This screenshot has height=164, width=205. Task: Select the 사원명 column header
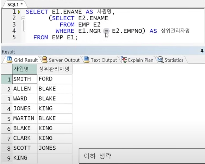click(x=25, y=69)
